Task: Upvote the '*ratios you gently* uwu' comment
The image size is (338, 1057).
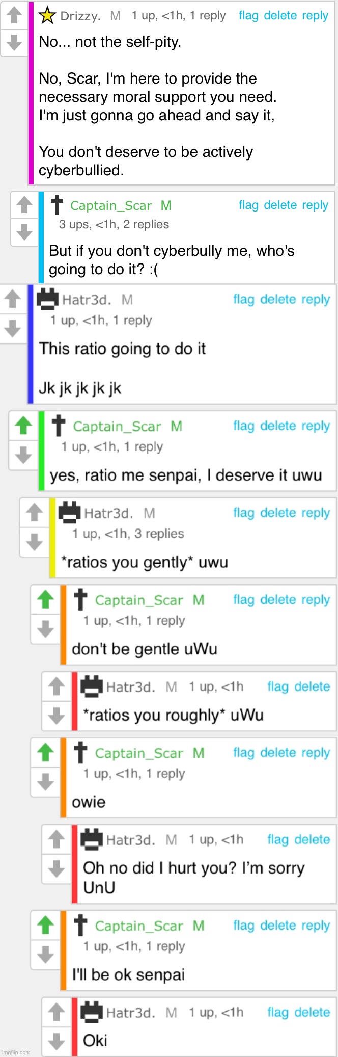Action: [x=34, y=512]
